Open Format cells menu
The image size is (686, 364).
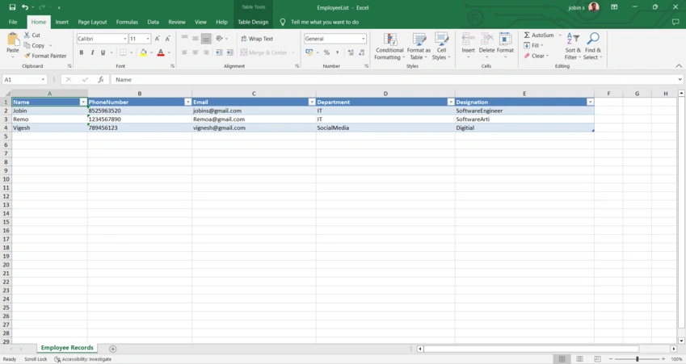[505, 46]
